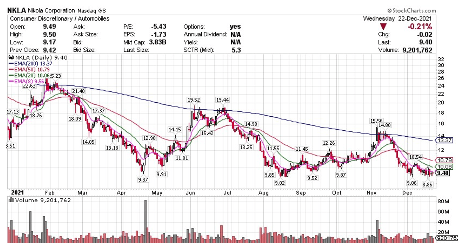Screen dimensions: 467x247
Task: Click the Nov label on time axis
Action: [x=371, y=193]
